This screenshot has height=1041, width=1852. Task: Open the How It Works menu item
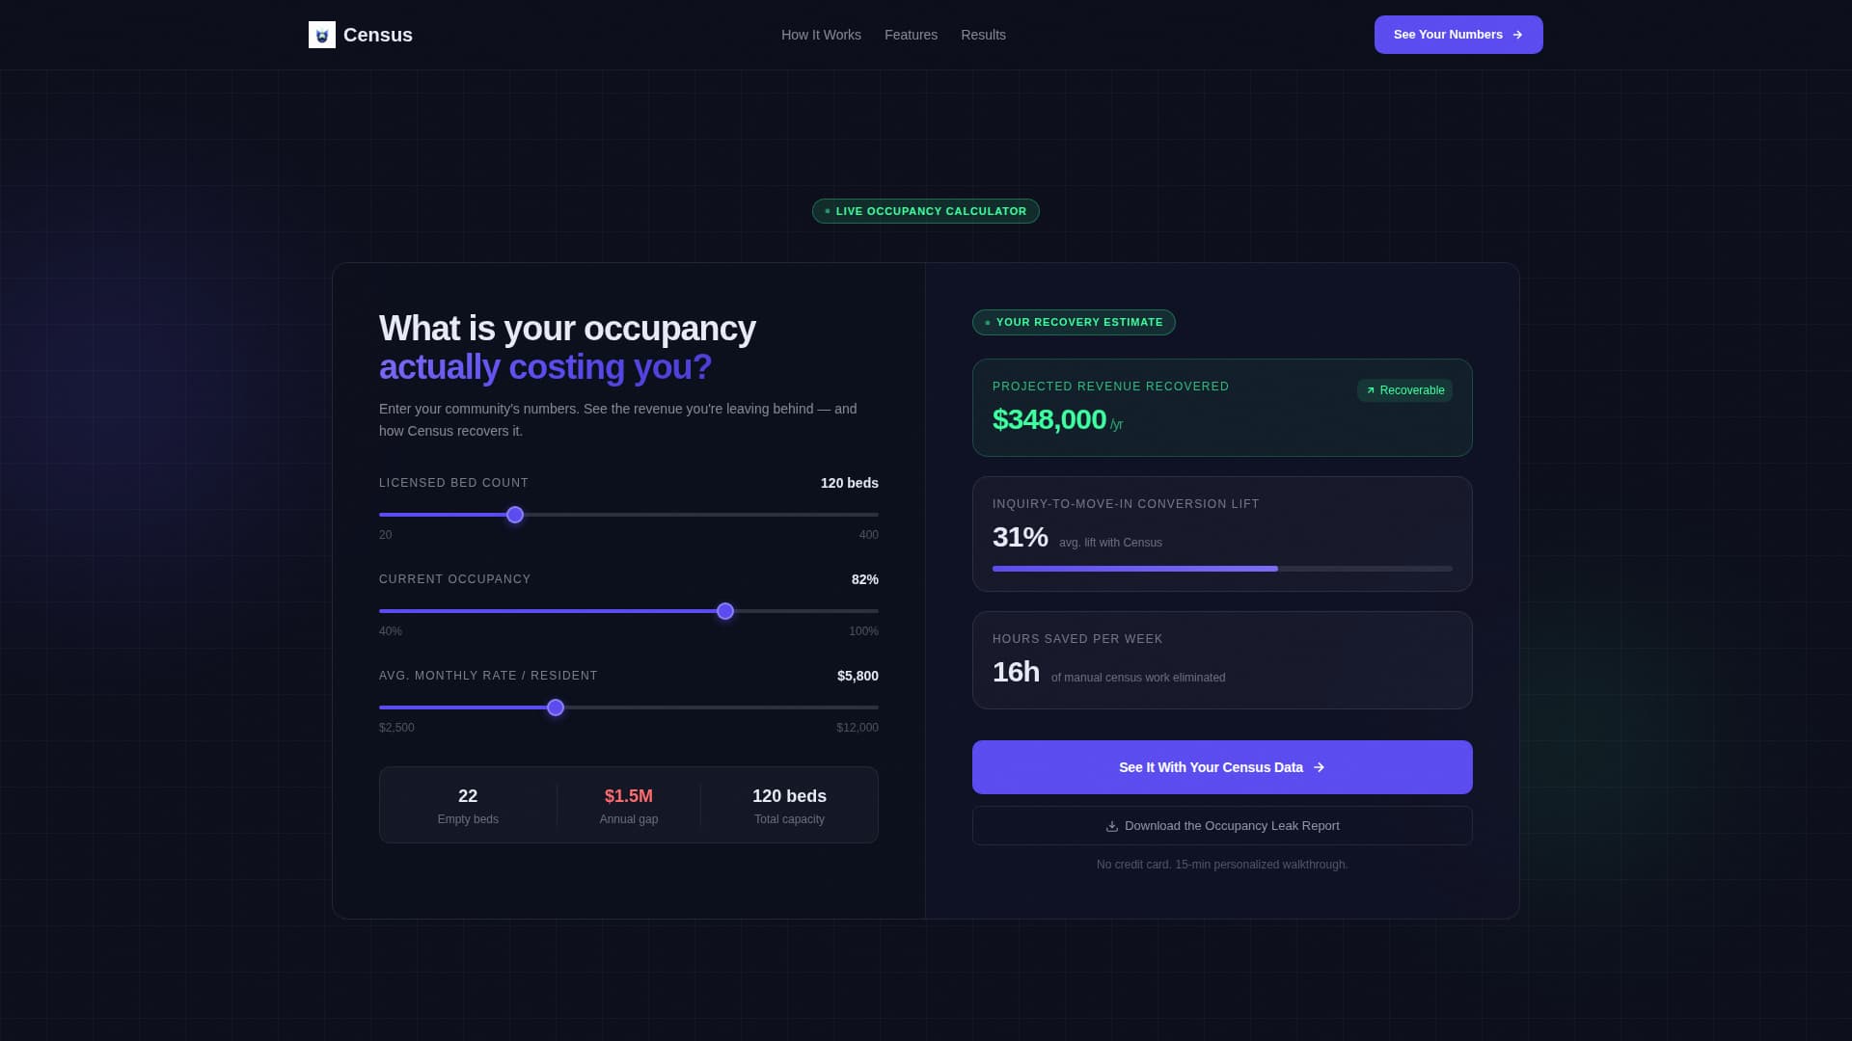coord(821,35)
